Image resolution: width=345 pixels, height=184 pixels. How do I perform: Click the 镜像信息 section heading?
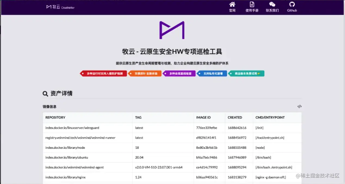pos(49,107)
